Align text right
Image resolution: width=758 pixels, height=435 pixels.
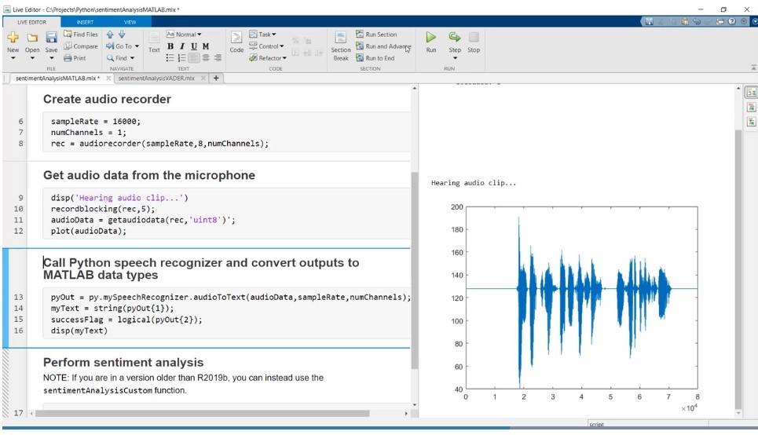pos(218,58)
